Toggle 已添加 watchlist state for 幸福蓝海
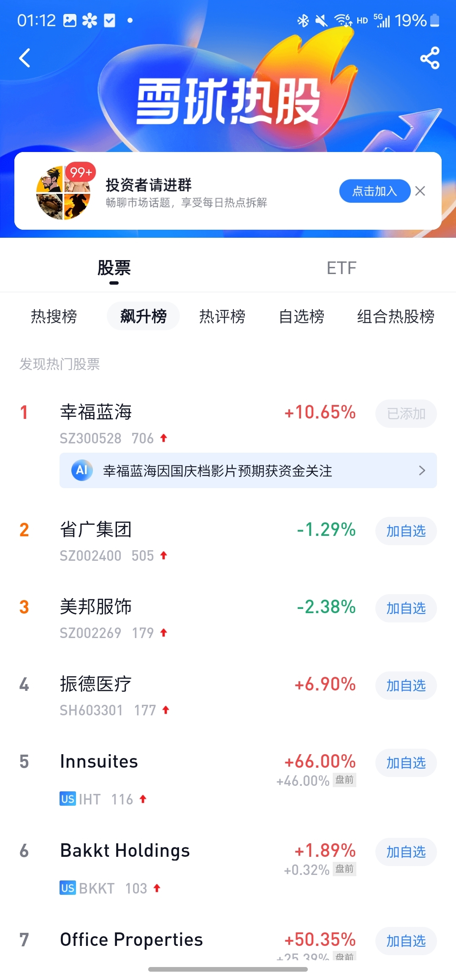The height and width of the screenshot is (978, 456). 406,413
